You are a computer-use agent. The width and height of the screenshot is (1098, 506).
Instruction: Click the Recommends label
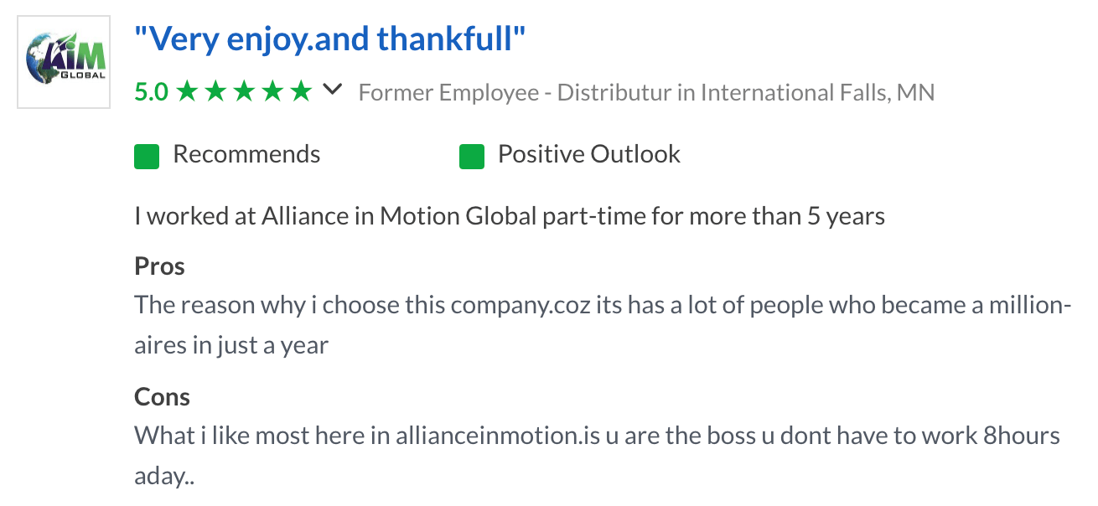click(x=246, y=155)
